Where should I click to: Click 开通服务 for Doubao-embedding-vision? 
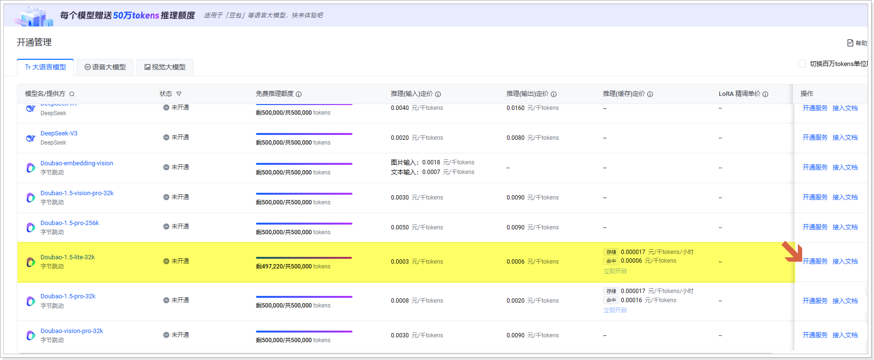tap(815, 167)
